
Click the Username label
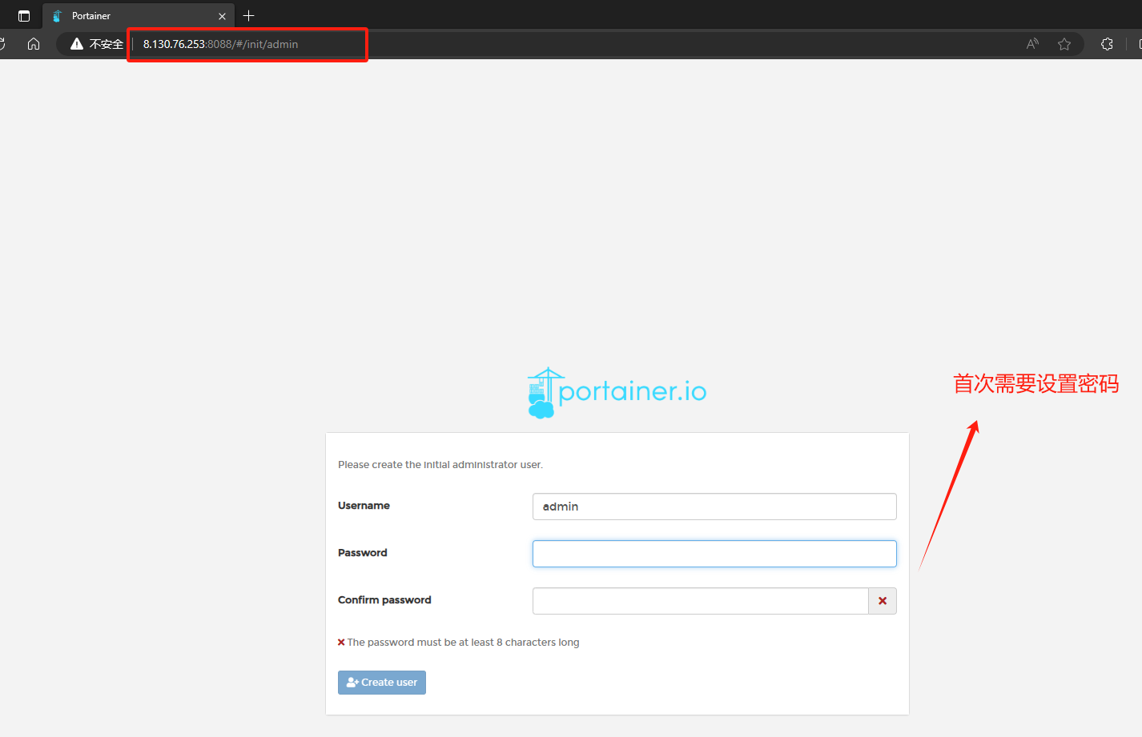[364, 506]
